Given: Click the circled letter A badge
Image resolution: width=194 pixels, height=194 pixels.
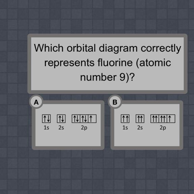Looking at the screenshot, I should [36, 102].
